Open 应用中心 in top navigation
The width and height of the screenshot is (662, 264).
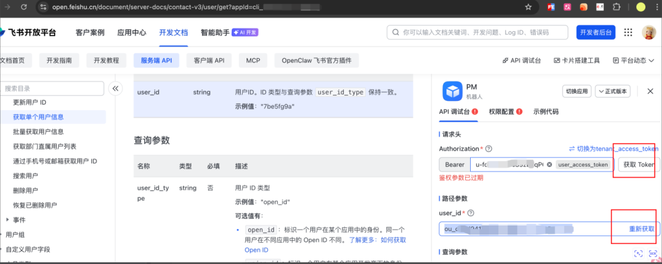(132, 32)
